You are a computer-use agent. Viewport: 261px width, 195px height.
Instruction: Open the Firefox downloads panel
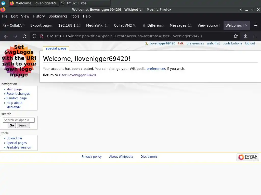(245, 36)
